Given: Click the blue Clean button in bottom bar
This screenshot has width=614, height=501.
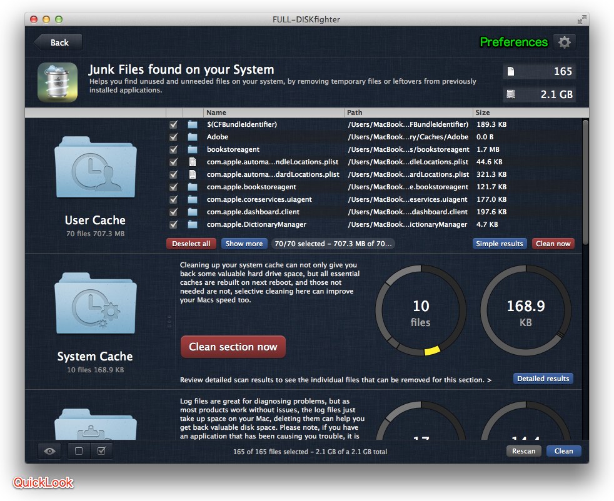Looking at the screenshot, I should coord(563,451).
